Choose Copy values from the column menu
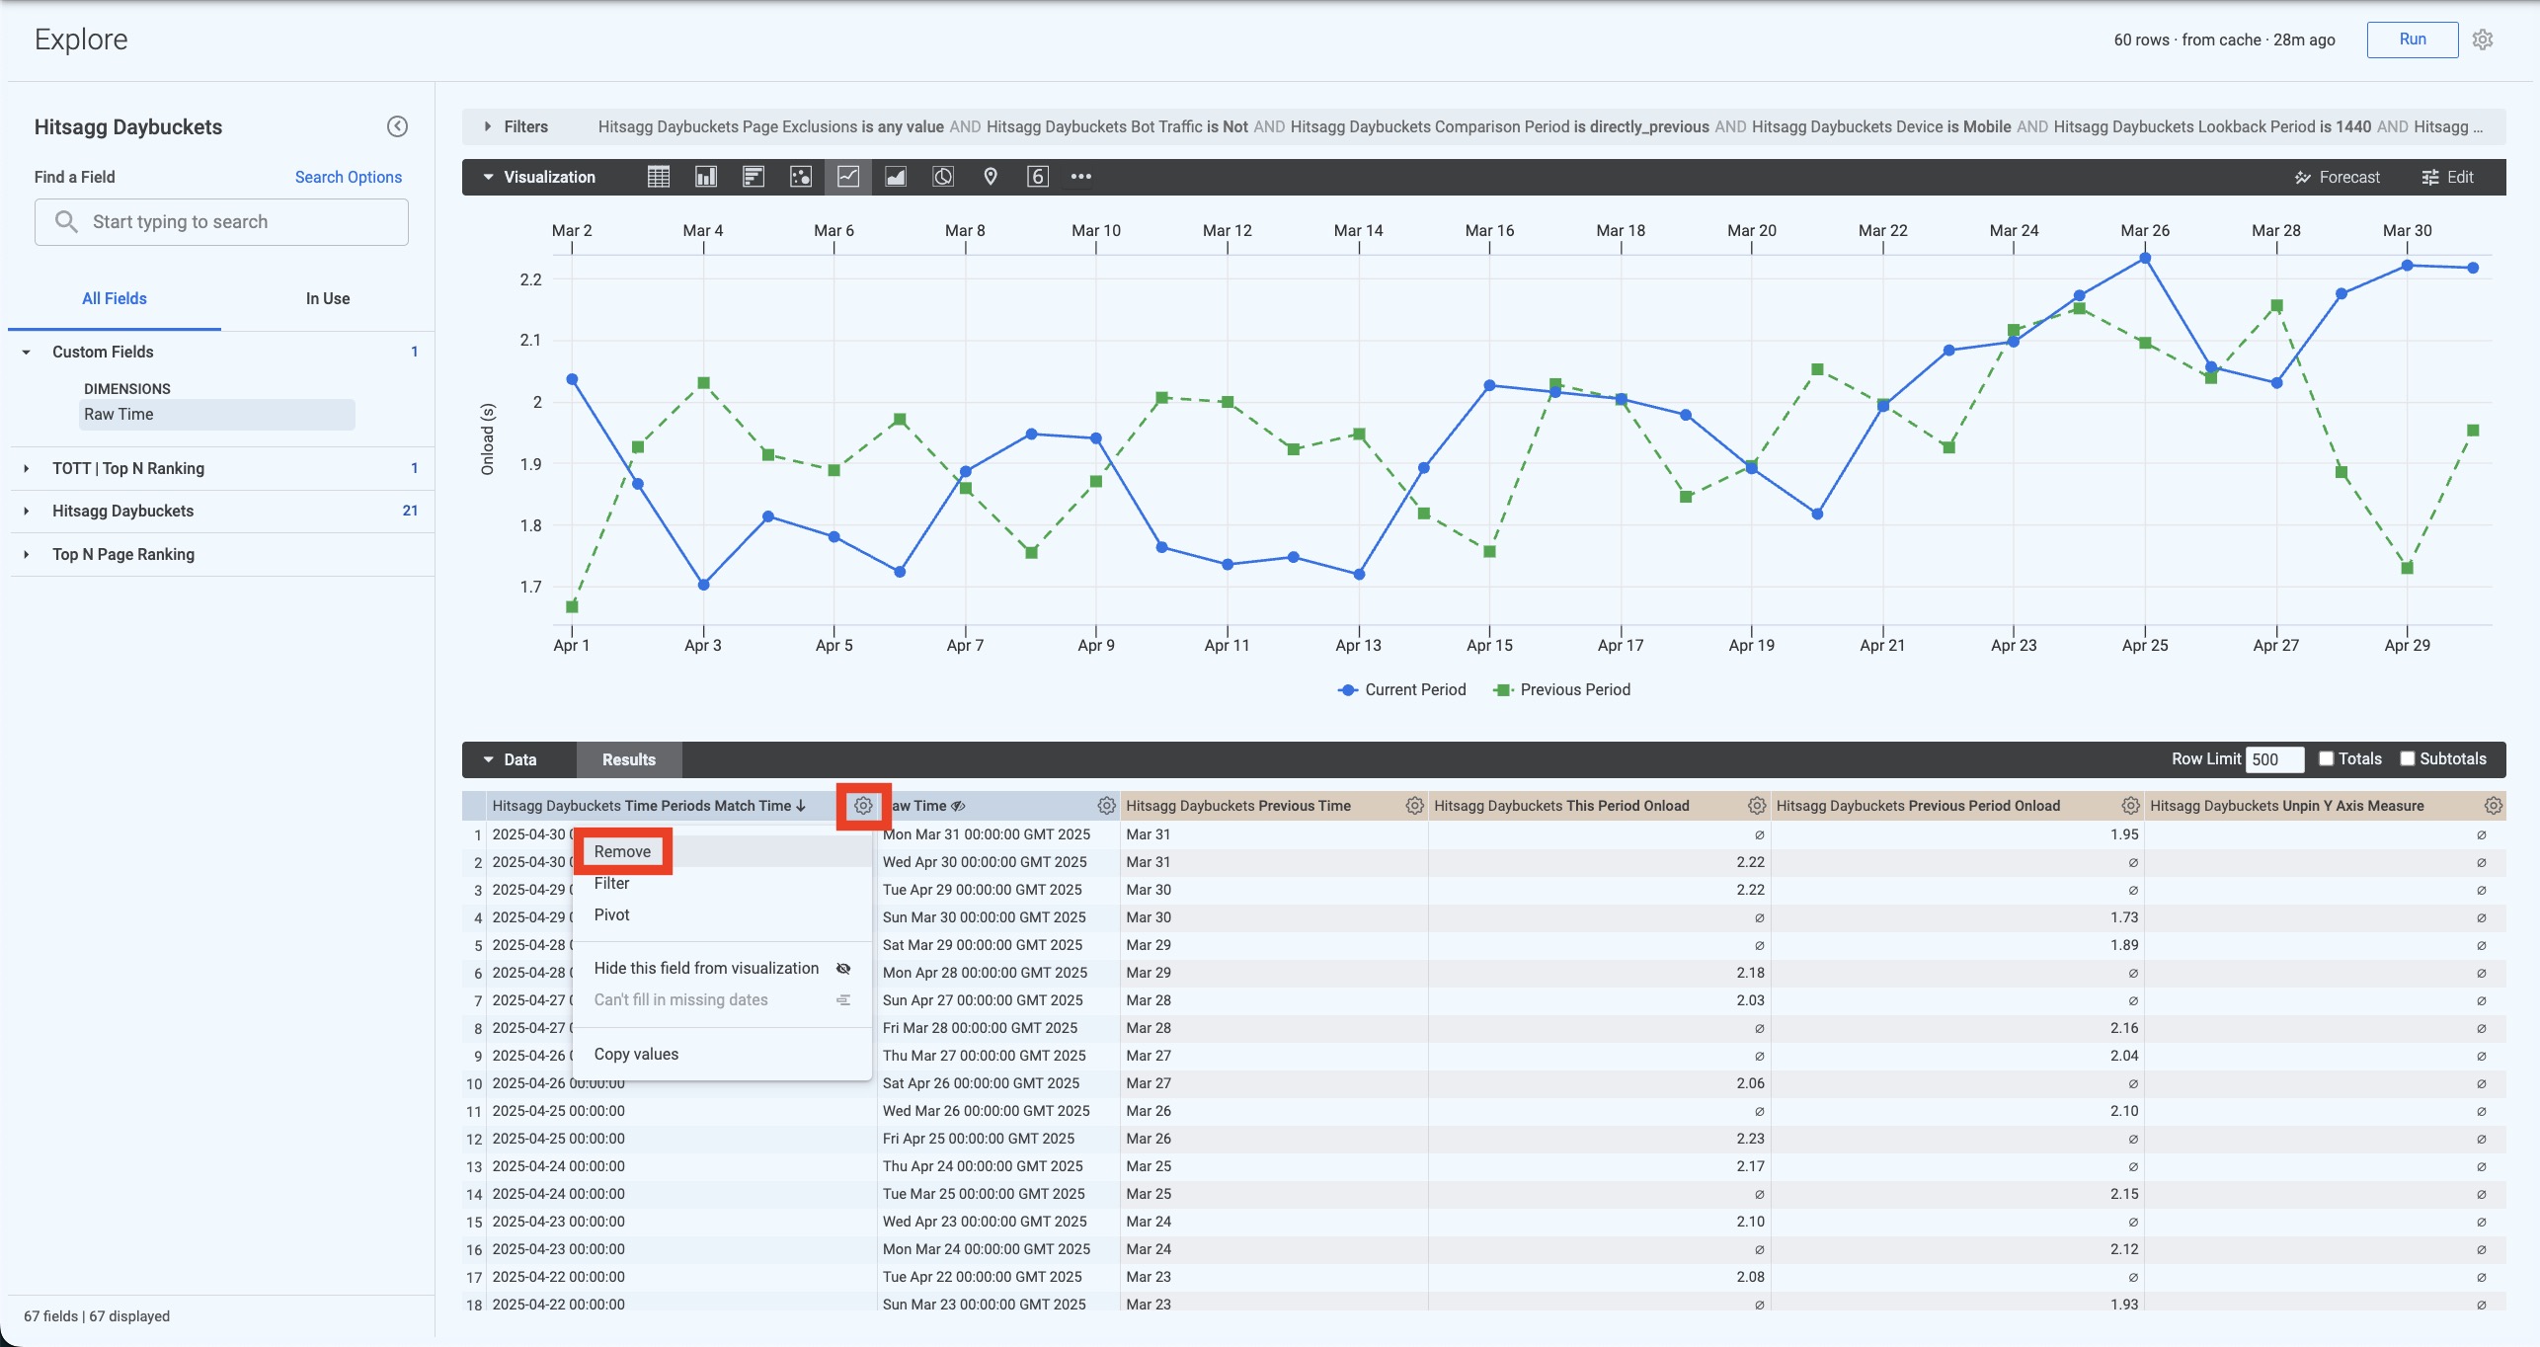Viewport: 2540px width, 1347px height. (636, 1054)
